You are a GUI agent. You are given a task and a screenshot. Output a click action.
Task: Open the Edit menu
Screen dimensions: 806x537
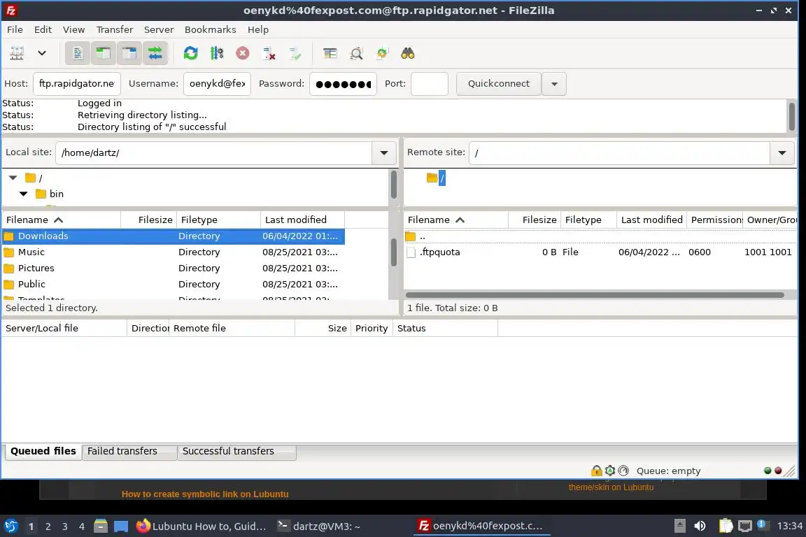point(43,29)
